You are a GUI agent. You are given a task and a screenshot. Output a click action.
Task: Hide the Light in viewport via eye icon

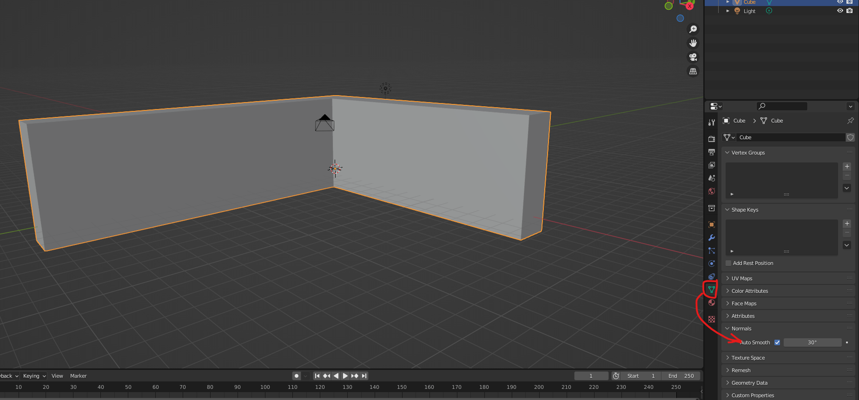840,11
